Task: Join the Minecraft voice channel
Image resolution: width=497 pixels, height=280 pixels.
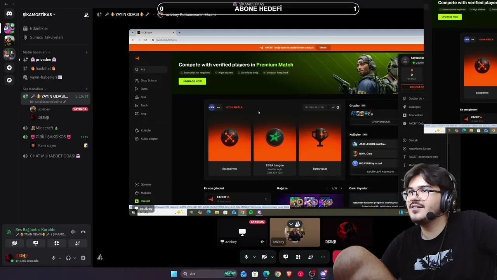Action: 56,128
